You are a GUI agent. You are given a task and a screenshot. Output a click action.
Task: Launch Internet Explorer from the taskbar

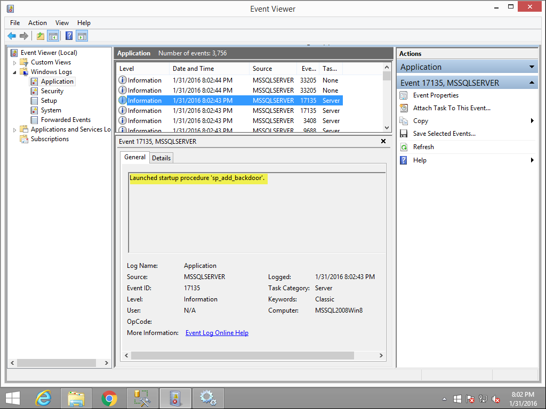43,398
